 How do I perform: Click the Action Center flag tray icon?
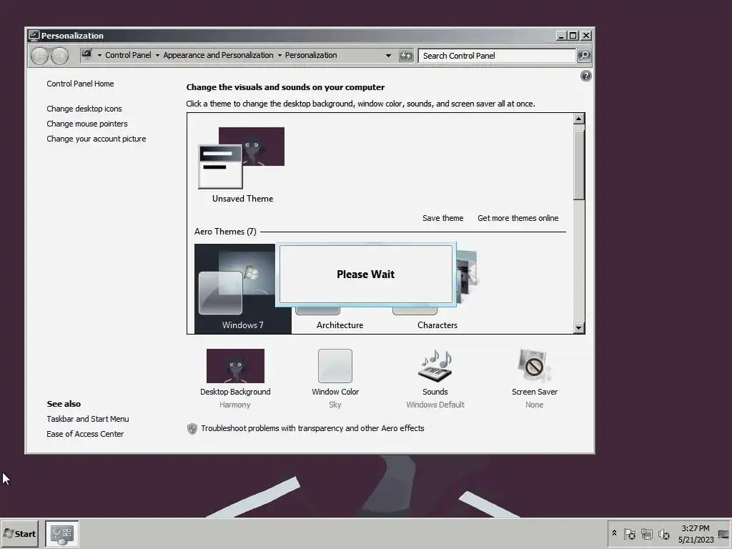[629, 533]
